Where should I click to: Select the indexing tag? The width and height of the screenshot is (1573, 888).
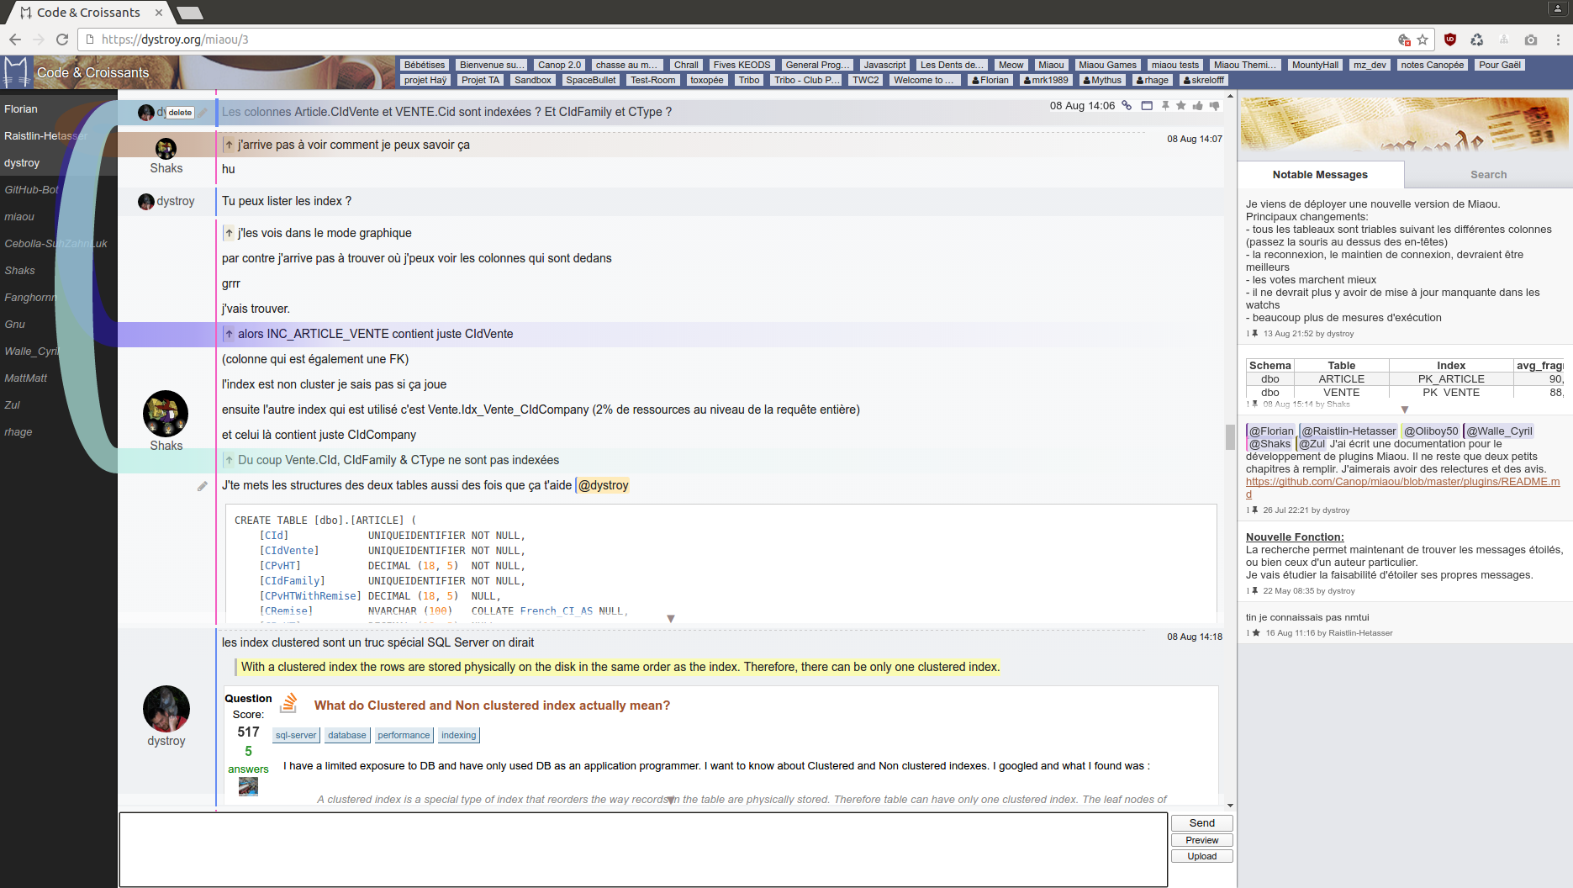(459, 735)
